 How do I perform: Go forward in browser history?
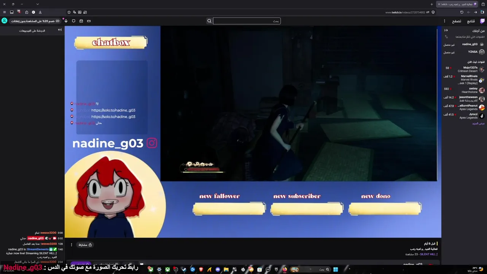click(469, 12)
